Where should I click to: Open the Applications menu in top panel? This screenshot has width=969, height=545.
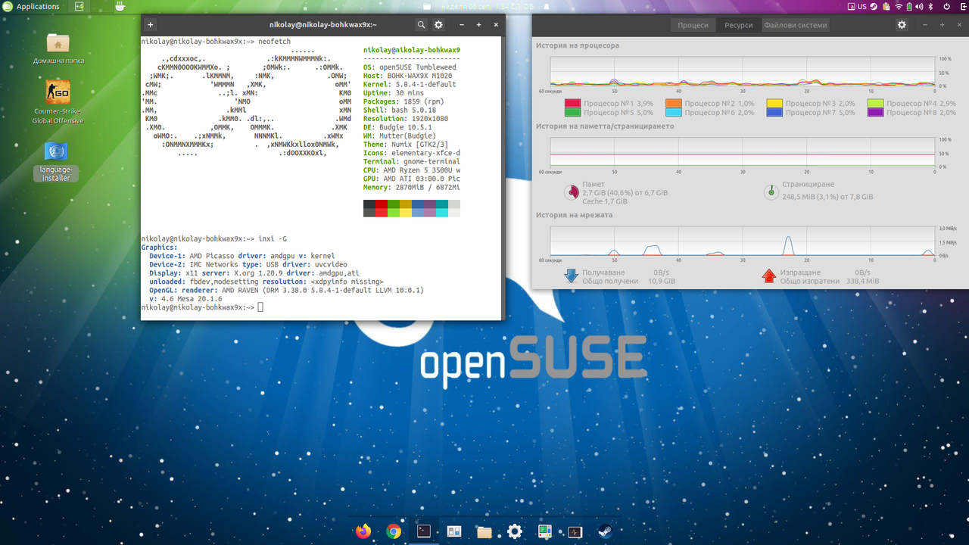(31, 6)
